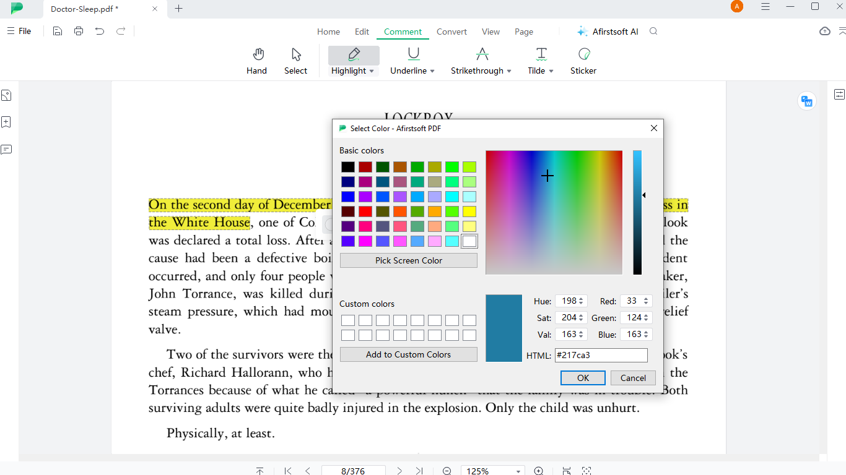Enter full screen mode from the bottom bar
The image size is (846, 475).
tap(587, 471)
